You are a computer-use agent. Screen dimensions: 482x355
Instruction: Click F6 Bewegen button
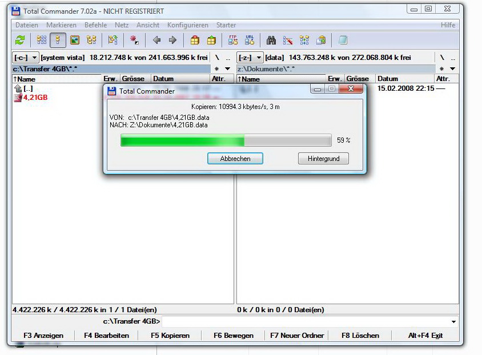[x=234, y=336]
